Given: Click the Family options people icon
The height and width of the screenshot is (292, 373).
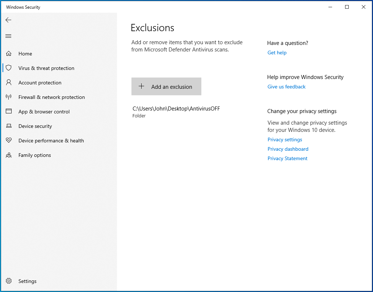Looking at the screenshot, I should tap(9, 155).
